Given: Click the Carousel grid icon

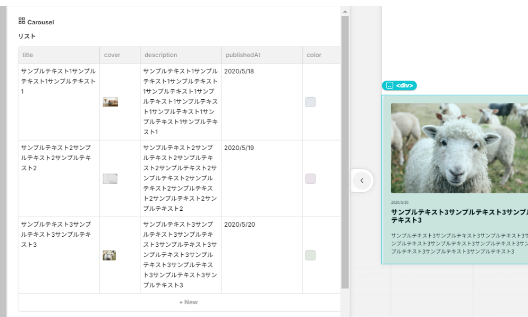Looking at the screenshot, I should 22,21.
